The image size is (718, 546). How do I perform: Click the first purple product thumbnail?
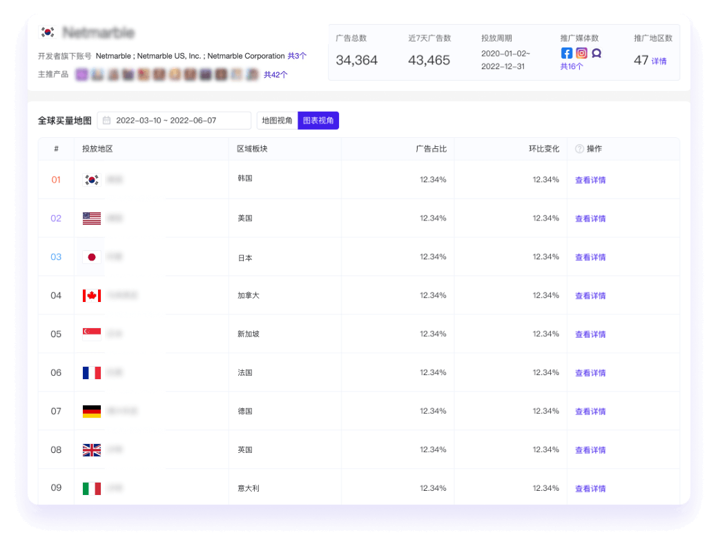(81, 74)
